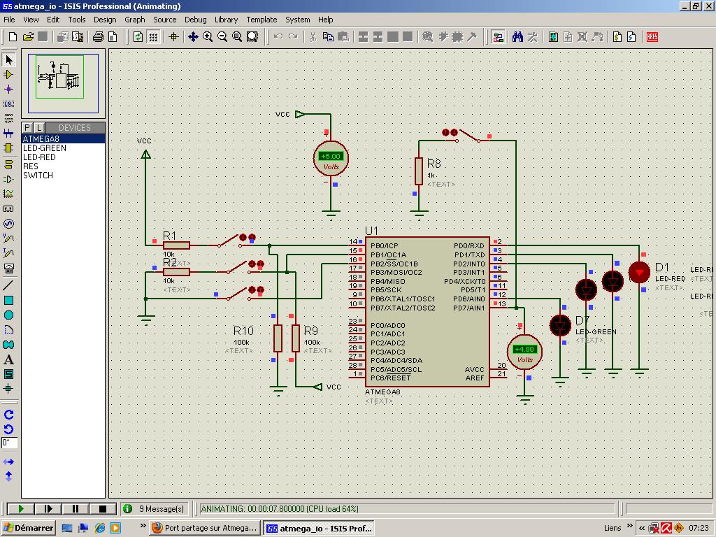The height and width of the screenshot is (537, 716).
Task: Toggle the grid display icon
Action: (153, 36)
